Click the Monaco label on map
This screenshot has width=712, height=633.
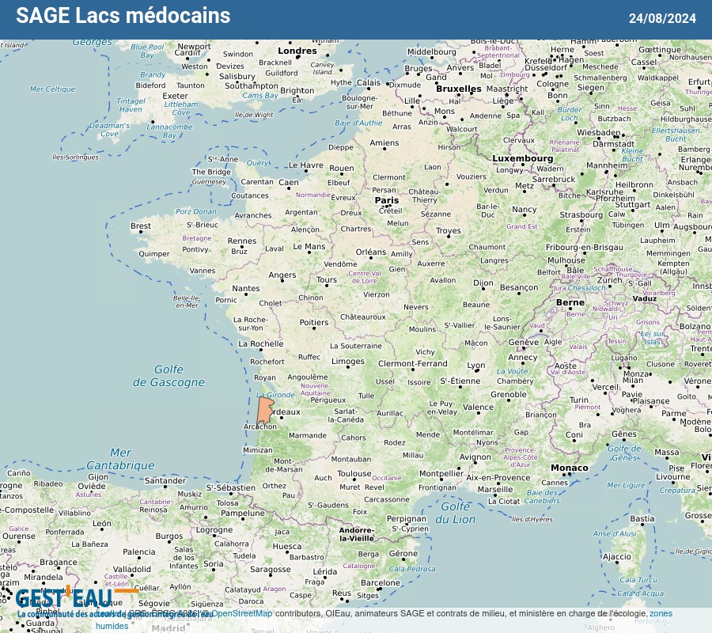pos(570,468)
